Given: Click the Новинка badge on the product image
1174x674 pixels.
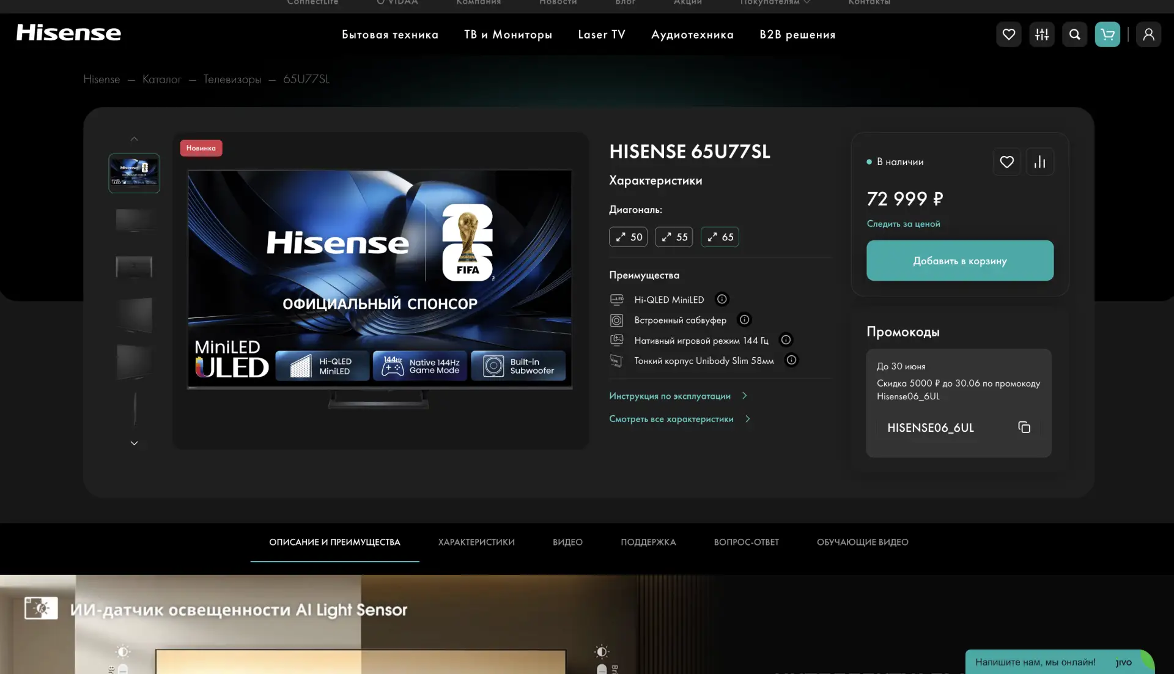Looking at the screenshot, I should pos(201,148).
